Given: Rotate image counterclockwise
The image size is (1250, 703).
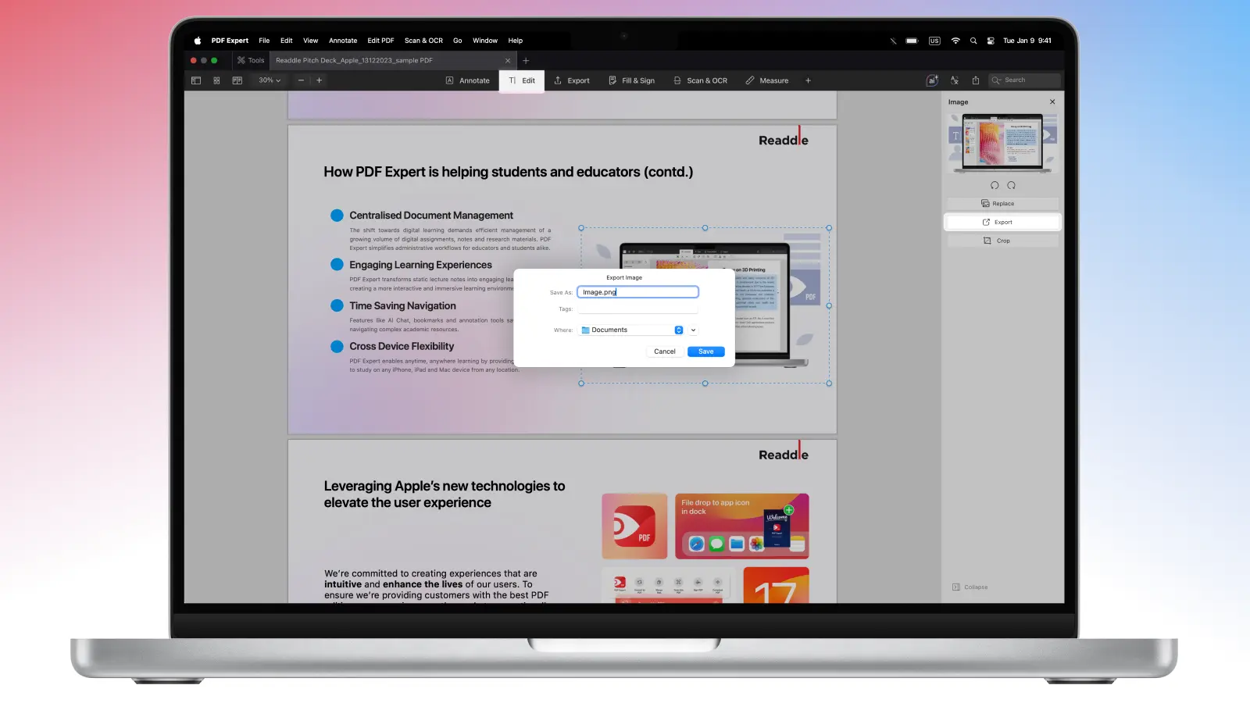Looking at the screenshot, I should click(x=995, y=185).
